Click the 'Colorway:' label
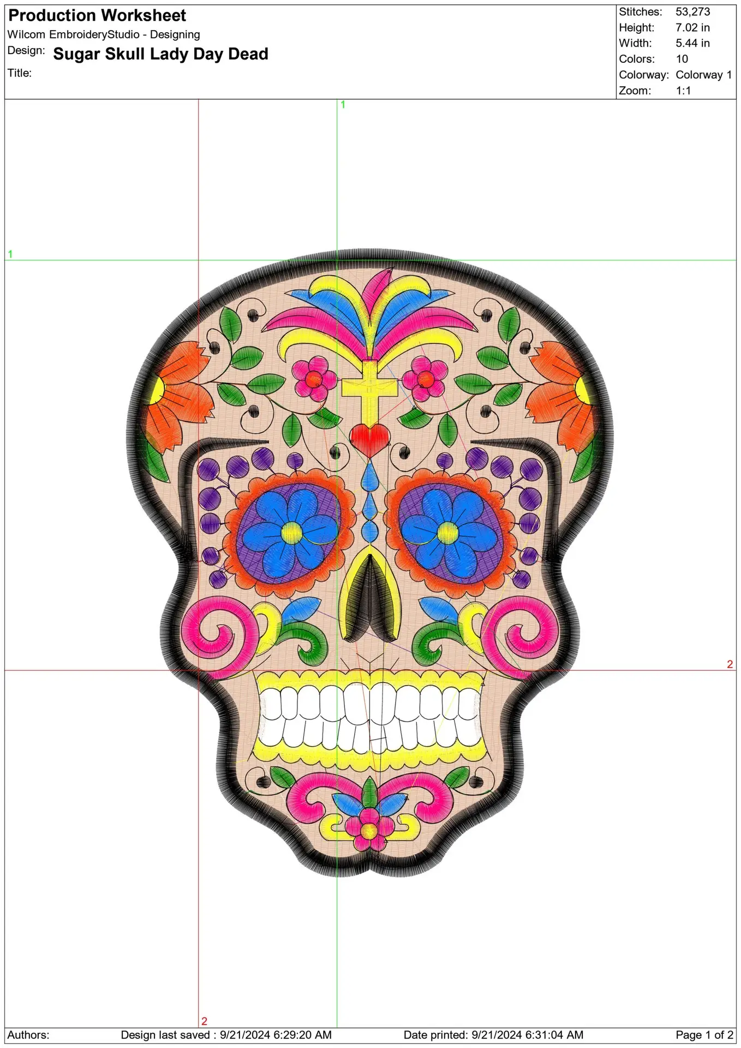Viewport: 741px width, 1048px height. pos(644,75)
